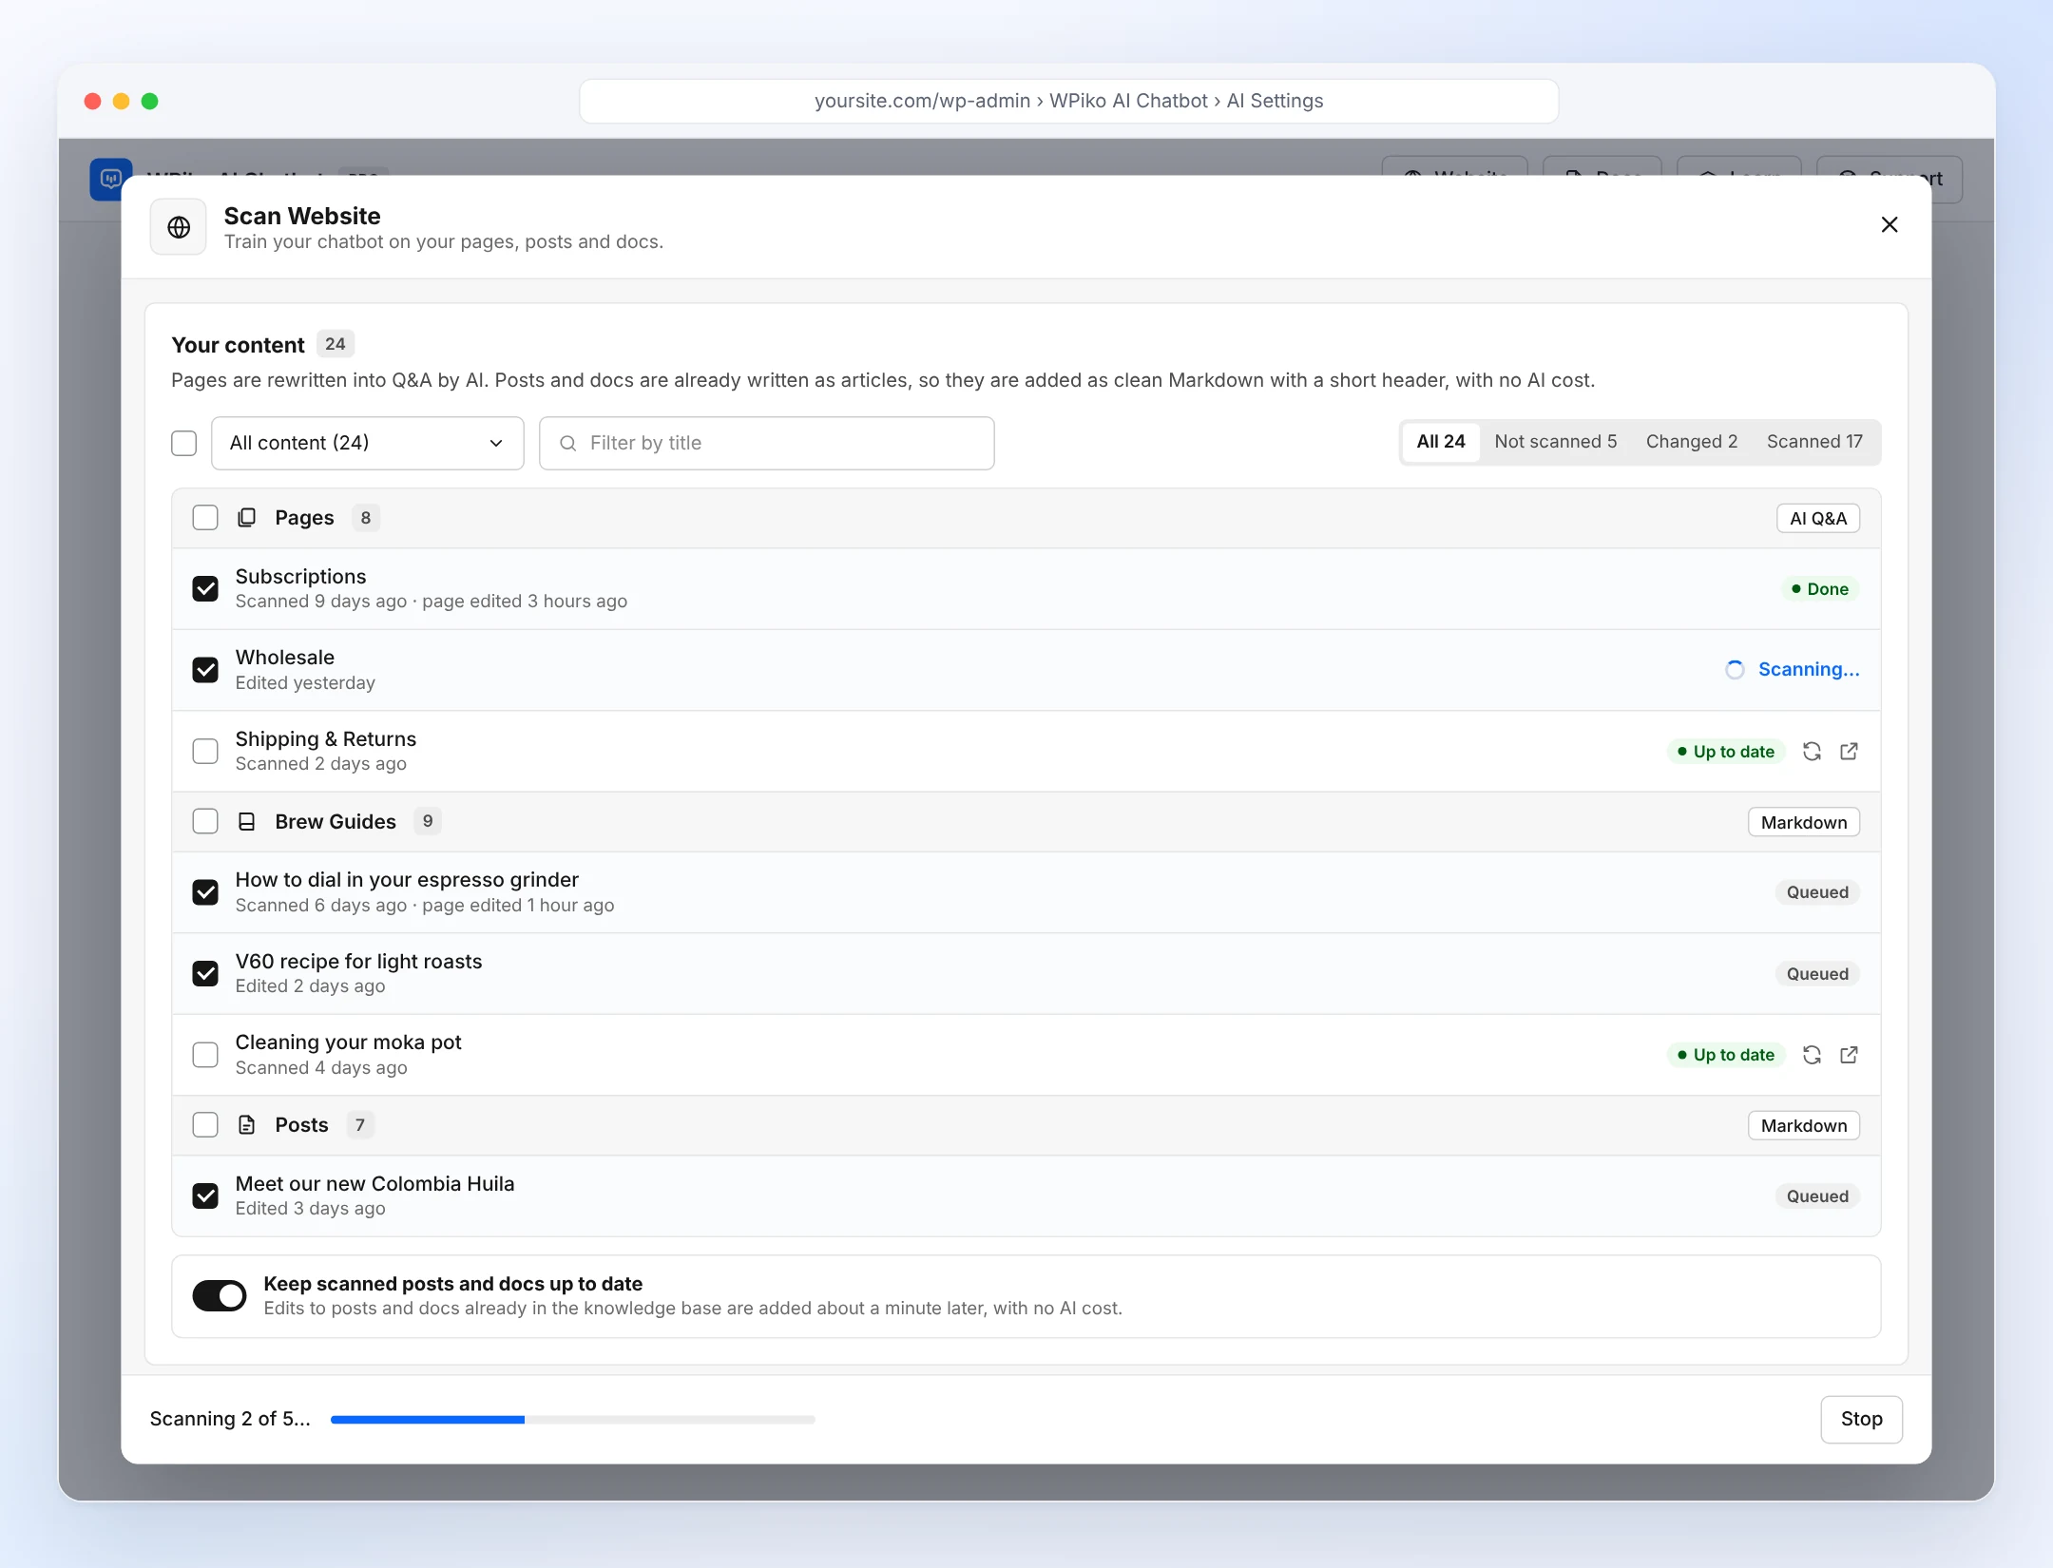Viewport: 2053px width, 1568px height.
Task: Click the globe icon beside Scan Website
Action: (179, 227)
